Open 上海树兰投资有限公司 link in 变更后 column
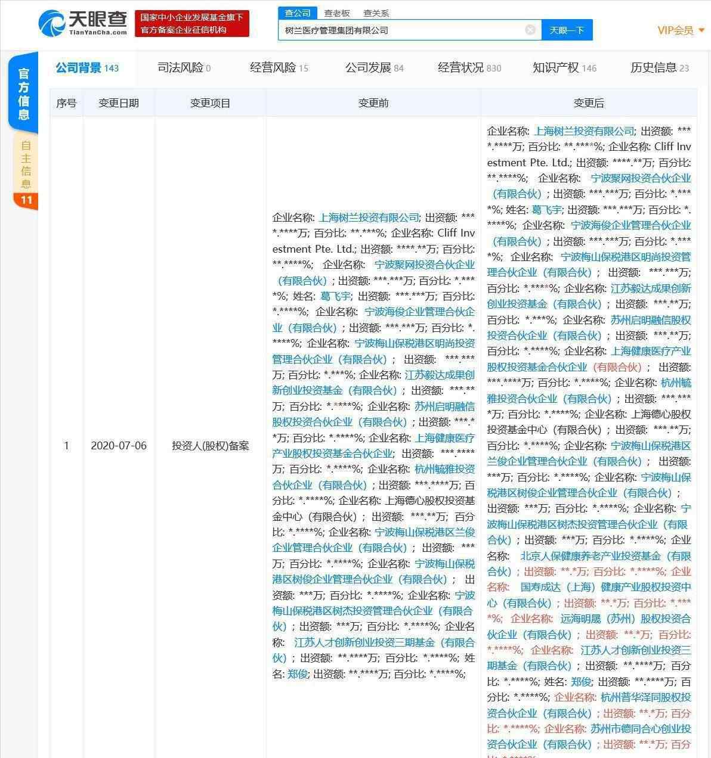Screen dimensions: 711x758 tap(584, 131)
